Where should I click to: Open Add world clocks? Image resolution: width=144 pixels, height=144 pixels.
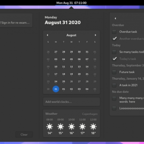coord(71,102)
